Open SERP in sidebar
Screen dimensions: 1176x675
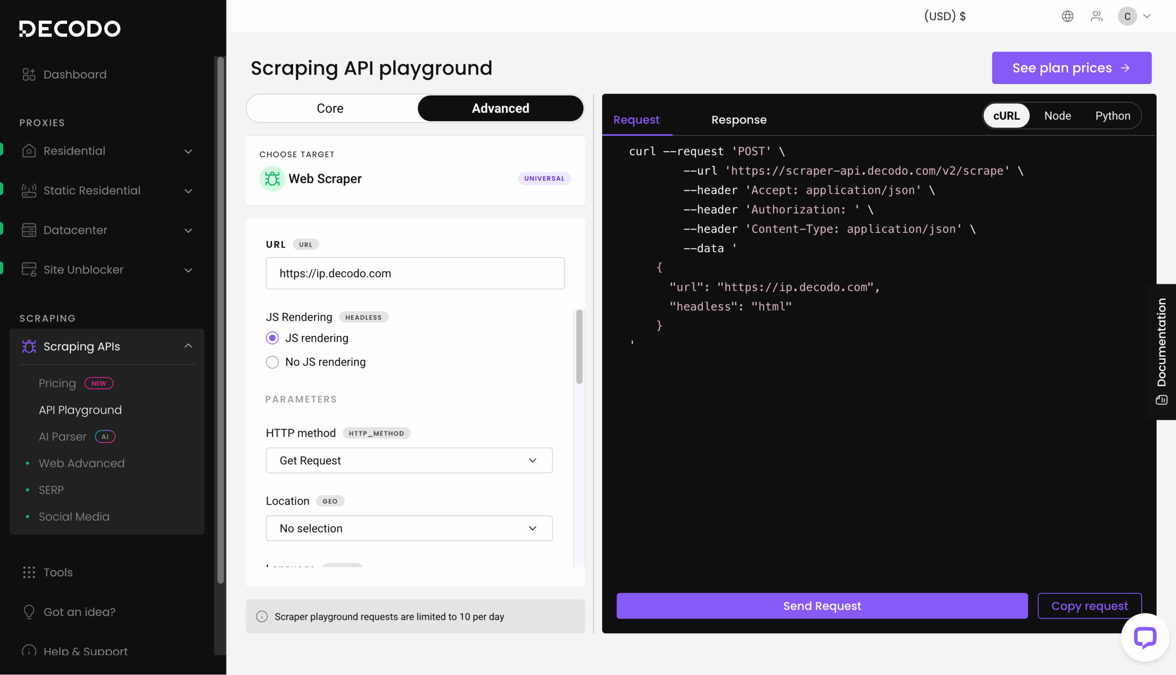coord(51,490)
